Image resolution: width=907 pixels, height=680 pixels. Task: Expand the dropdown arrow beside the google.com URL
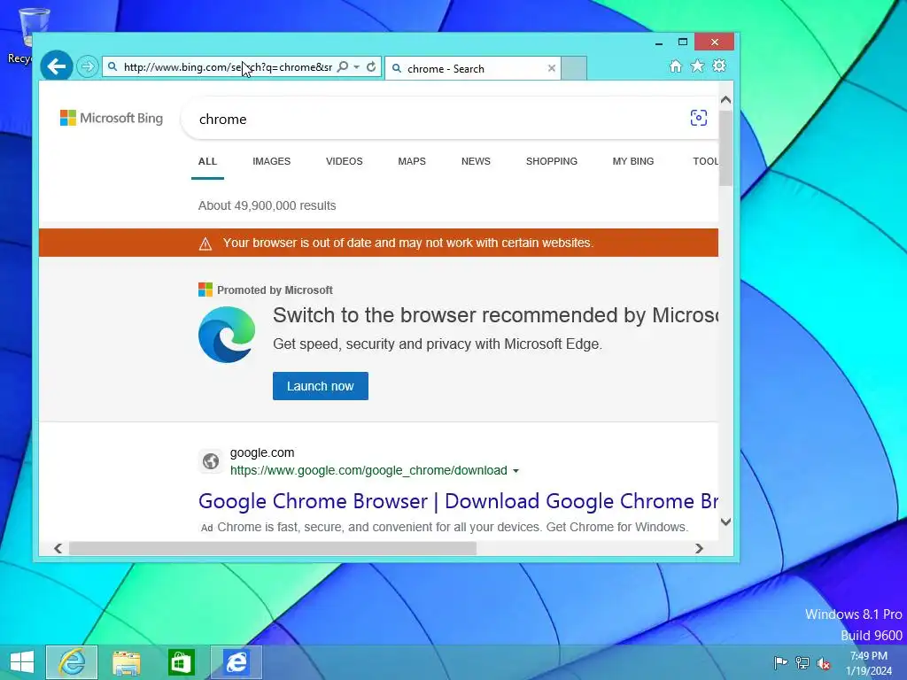pos(516,471)
